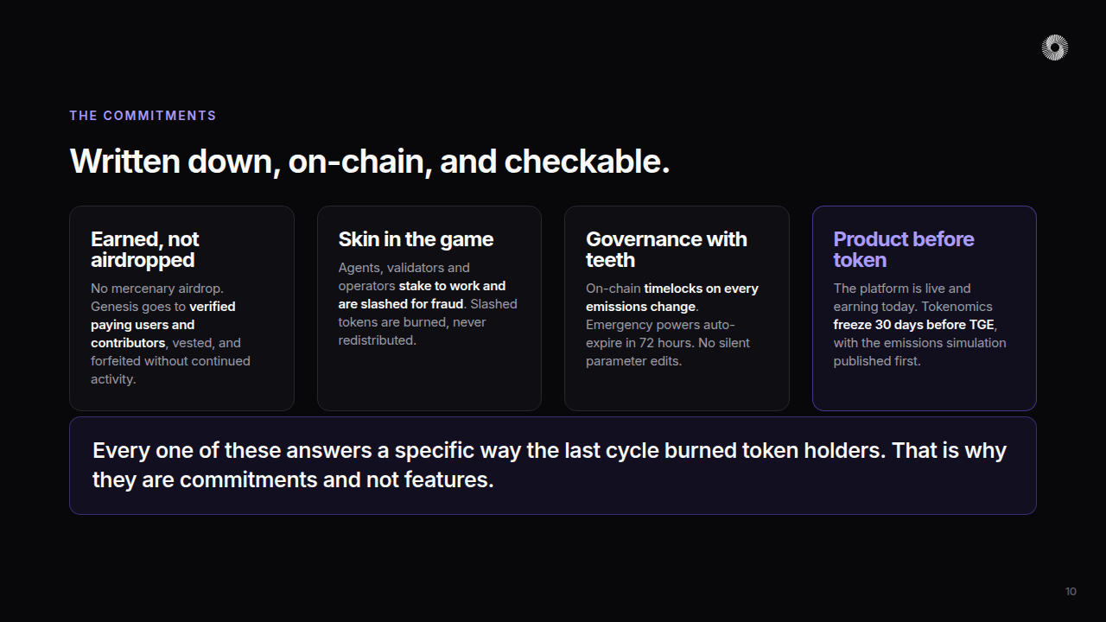Select the 'THE COMMITMENTS' section label
This screenshot has width=1106, height=622.
coord(143,116)
